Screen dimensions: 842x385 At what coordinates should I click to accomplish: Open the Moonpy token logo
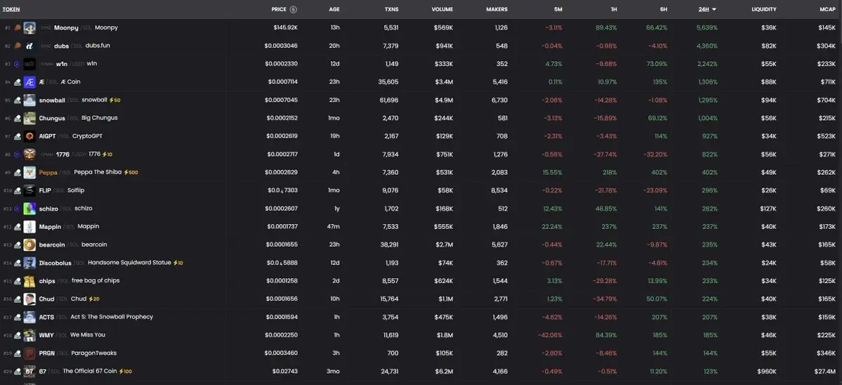pyautogui.click(x=29, y=28)
